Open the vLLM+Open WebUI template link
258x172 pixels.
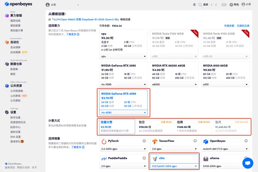(x=85, y=19)
